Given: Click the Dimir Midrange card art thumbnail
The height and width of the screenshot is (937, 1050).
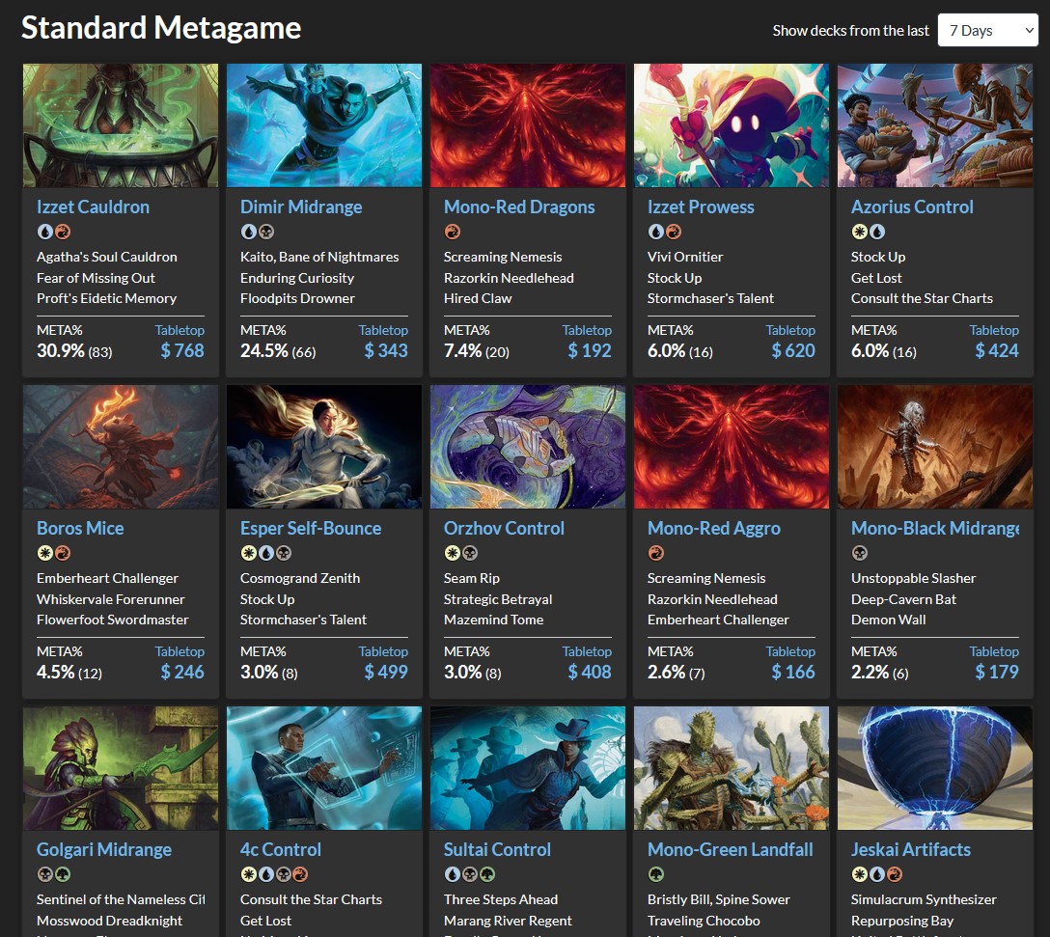Looking at the screenshot, I should [324, 125].
